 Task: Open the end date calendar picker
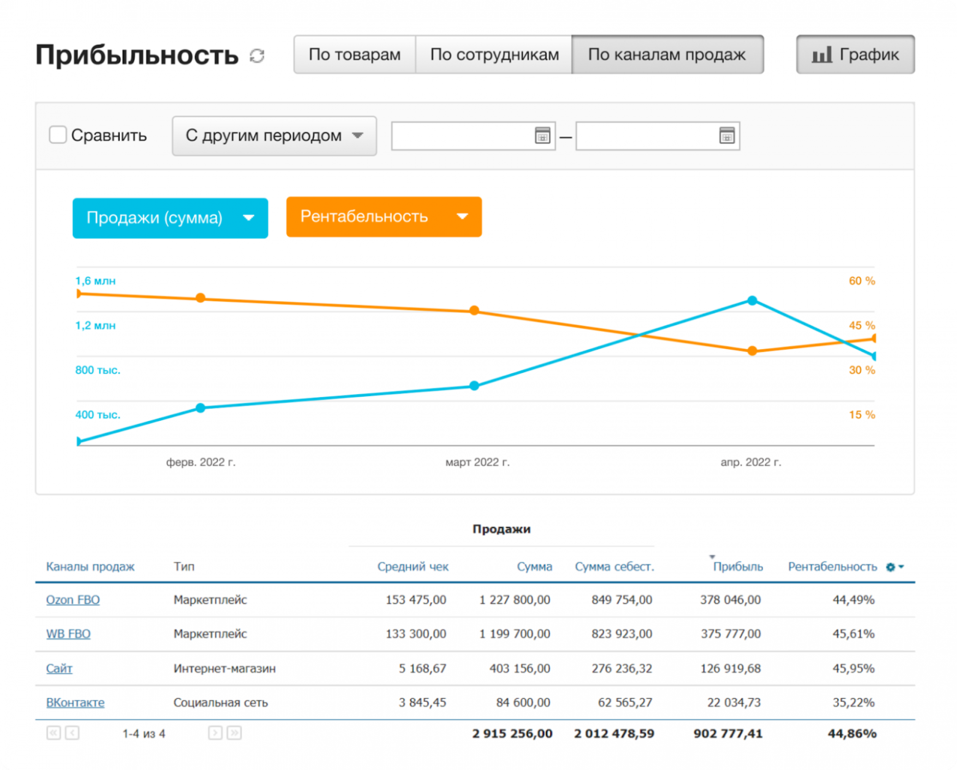point(726,135)
